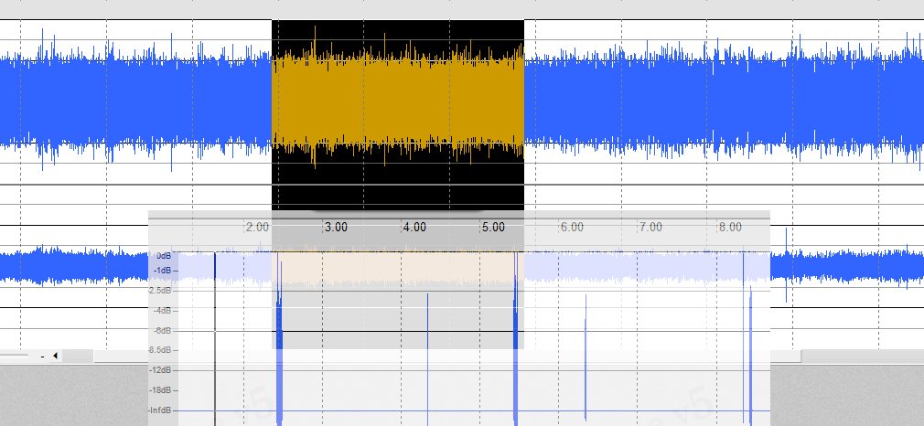Click the zoom out minus button
This screenshot has height=426, width=924.
click(x=42, y=357)
